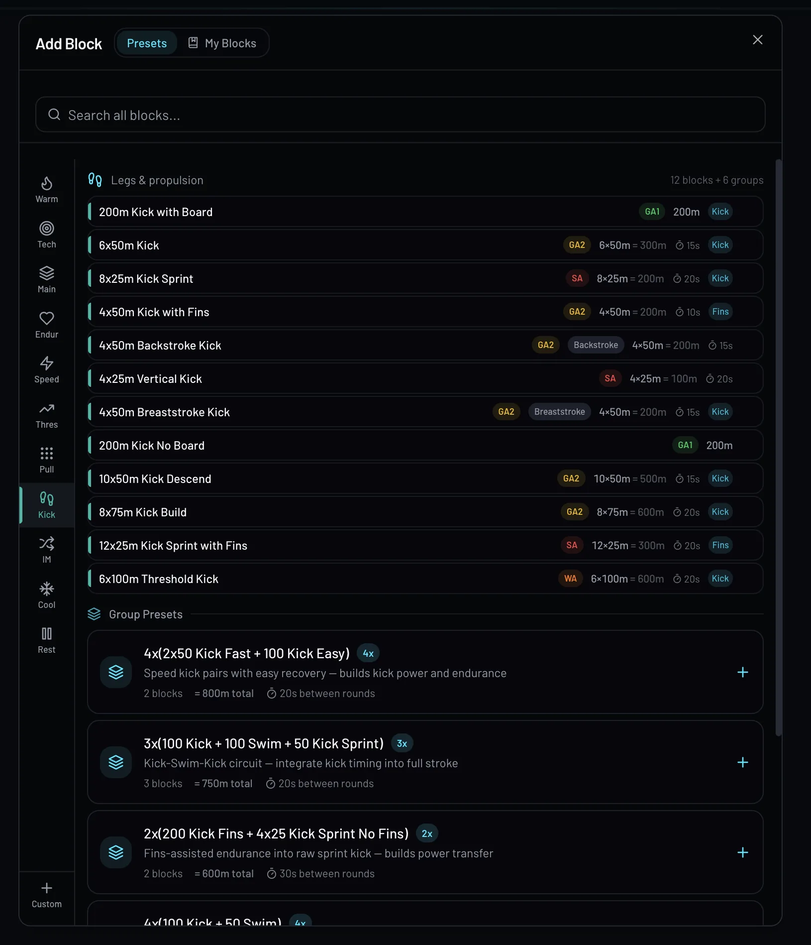Screen dimensions: 811x945
Task: Add the 4x(2x50 Kick Fast + 100 Kick Easy) group
Action: 742,672
